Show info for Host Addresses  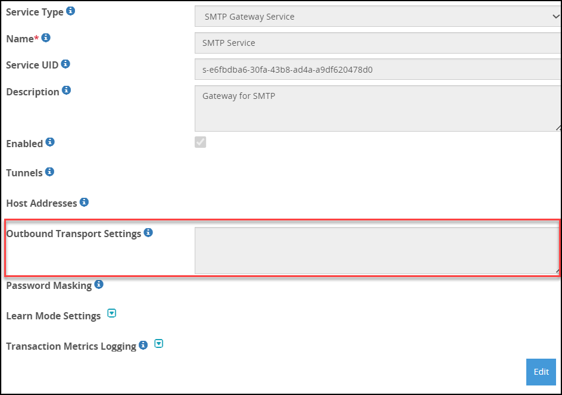(x=84, y=202)
